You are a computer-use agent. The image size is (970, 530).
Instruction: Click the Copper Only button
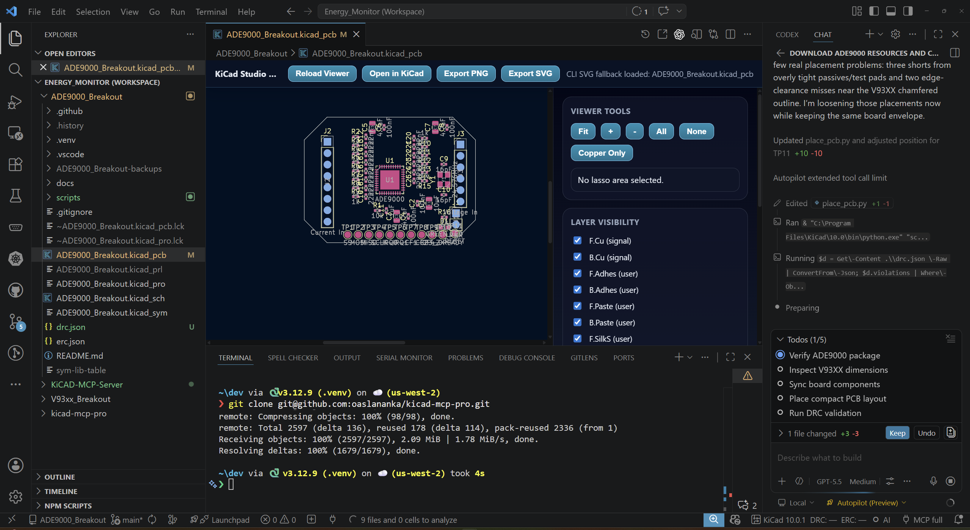pyautogui.click(x=602, y=153)
